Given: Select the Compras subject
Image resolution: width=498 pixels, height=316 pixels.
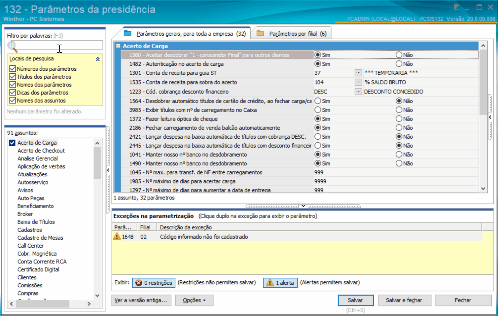Looking at the screenshot, I should click(28, 293).
